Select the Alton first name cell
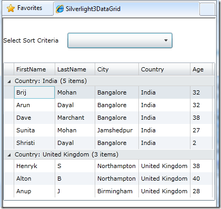This screenshot has height=209, width=221. coord(34,179)
